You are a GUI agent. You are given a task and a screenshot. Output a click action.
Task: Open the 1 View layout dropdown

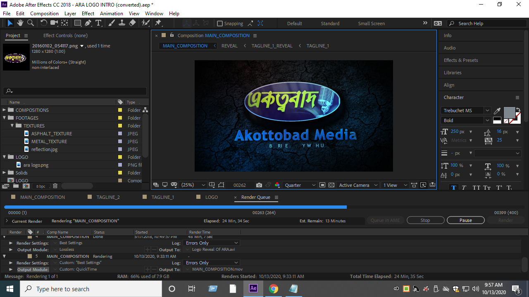point(395,185)
